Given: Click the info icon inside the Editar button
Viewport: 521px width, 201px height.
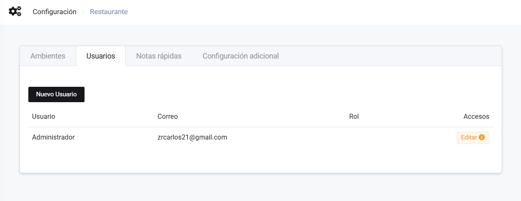Looking at the screenshot, I should pos(482,137).
